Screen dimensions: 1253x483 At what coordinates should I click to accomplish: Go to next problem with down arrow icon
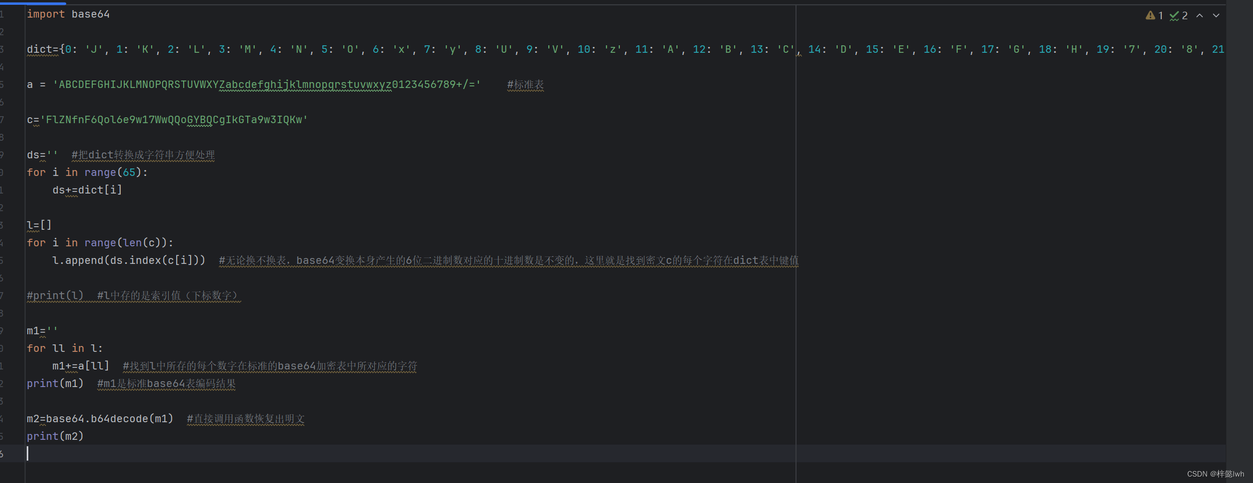pyautogui.click(x=1216, y=15)
